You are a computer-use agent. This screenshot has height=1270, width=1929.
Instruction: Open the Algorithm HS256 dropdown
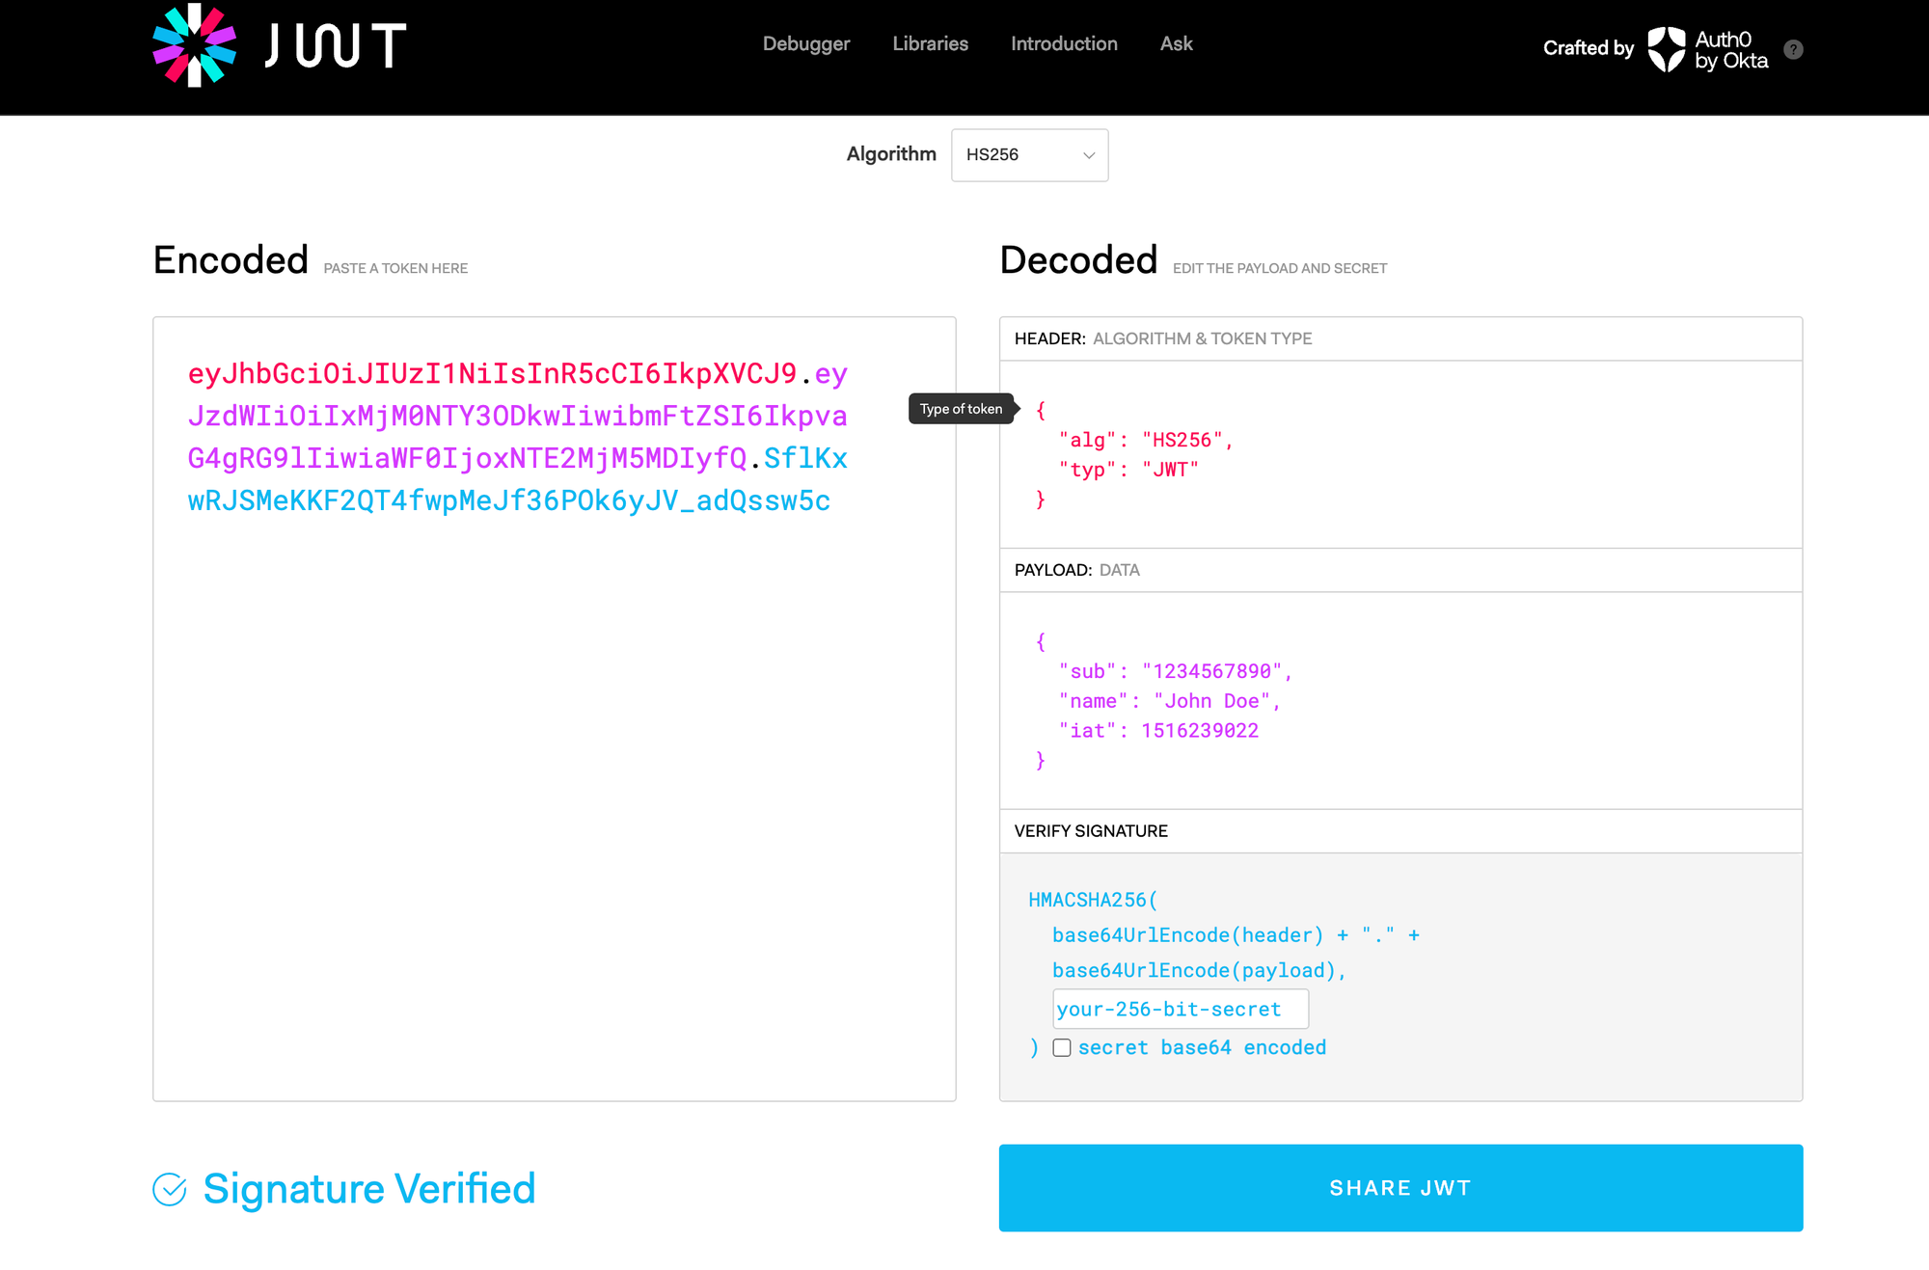coord(1029,155)
